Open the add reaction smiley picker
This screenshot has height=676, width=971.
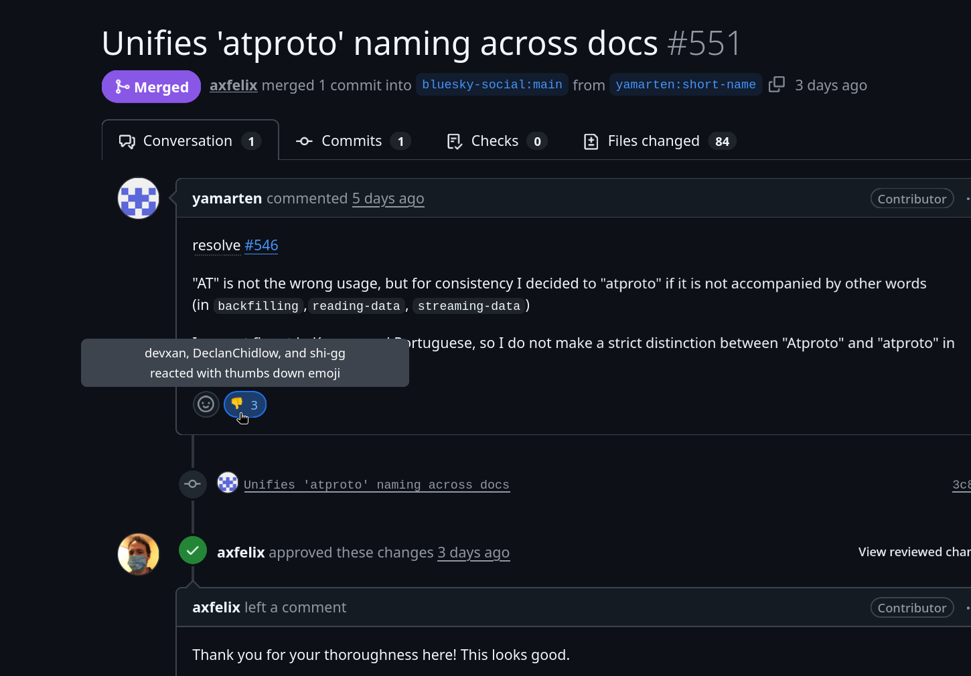coord(206,404)
